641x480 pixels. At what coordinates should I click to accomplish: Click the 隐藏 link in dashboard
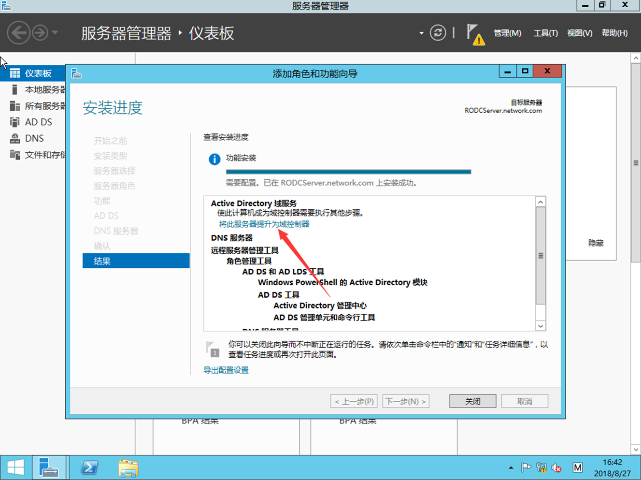[596, 243]
